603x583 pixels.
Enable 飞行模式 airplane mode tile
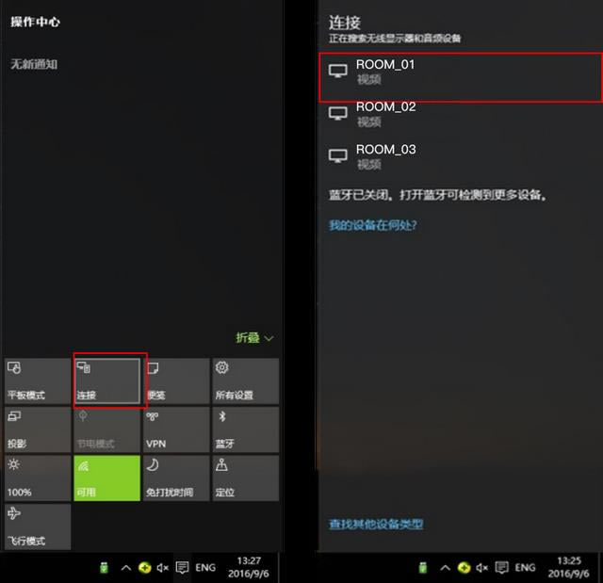pos(38,526)
